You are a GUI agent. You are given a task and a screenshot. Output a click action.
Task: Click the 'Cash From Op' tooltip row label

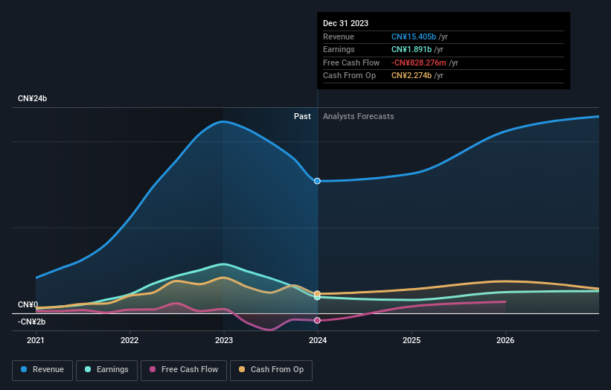point(349,76)
